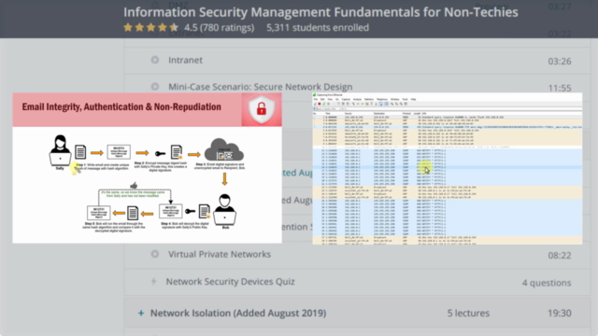Click the five-star rating icons
598x336 pixels.
point(150,27)
